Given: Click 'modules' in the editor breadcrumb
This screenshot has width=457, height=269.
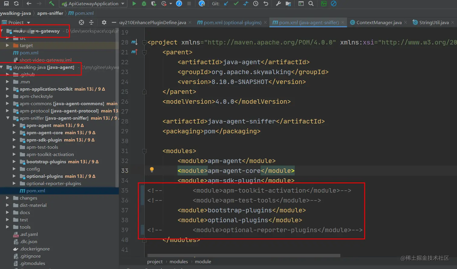Looking at the screenshot, I should (179, 262).
